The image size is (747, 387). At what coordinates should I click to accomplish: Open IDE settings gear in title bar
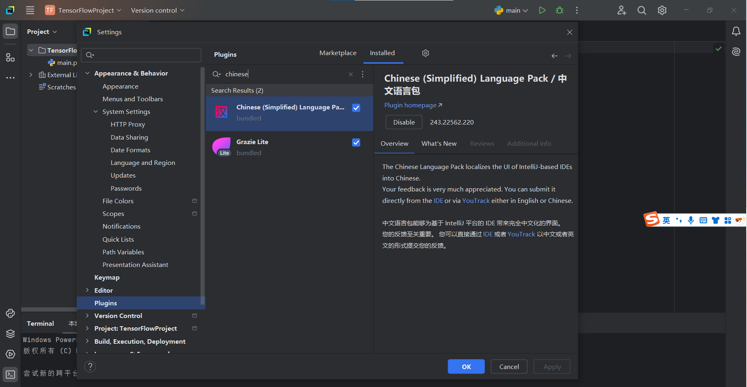pyautogui.click(x=662, y=10)
